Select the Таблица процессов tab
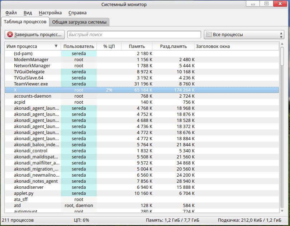This screenshot has height=226, width=290. tap(25, 22)
